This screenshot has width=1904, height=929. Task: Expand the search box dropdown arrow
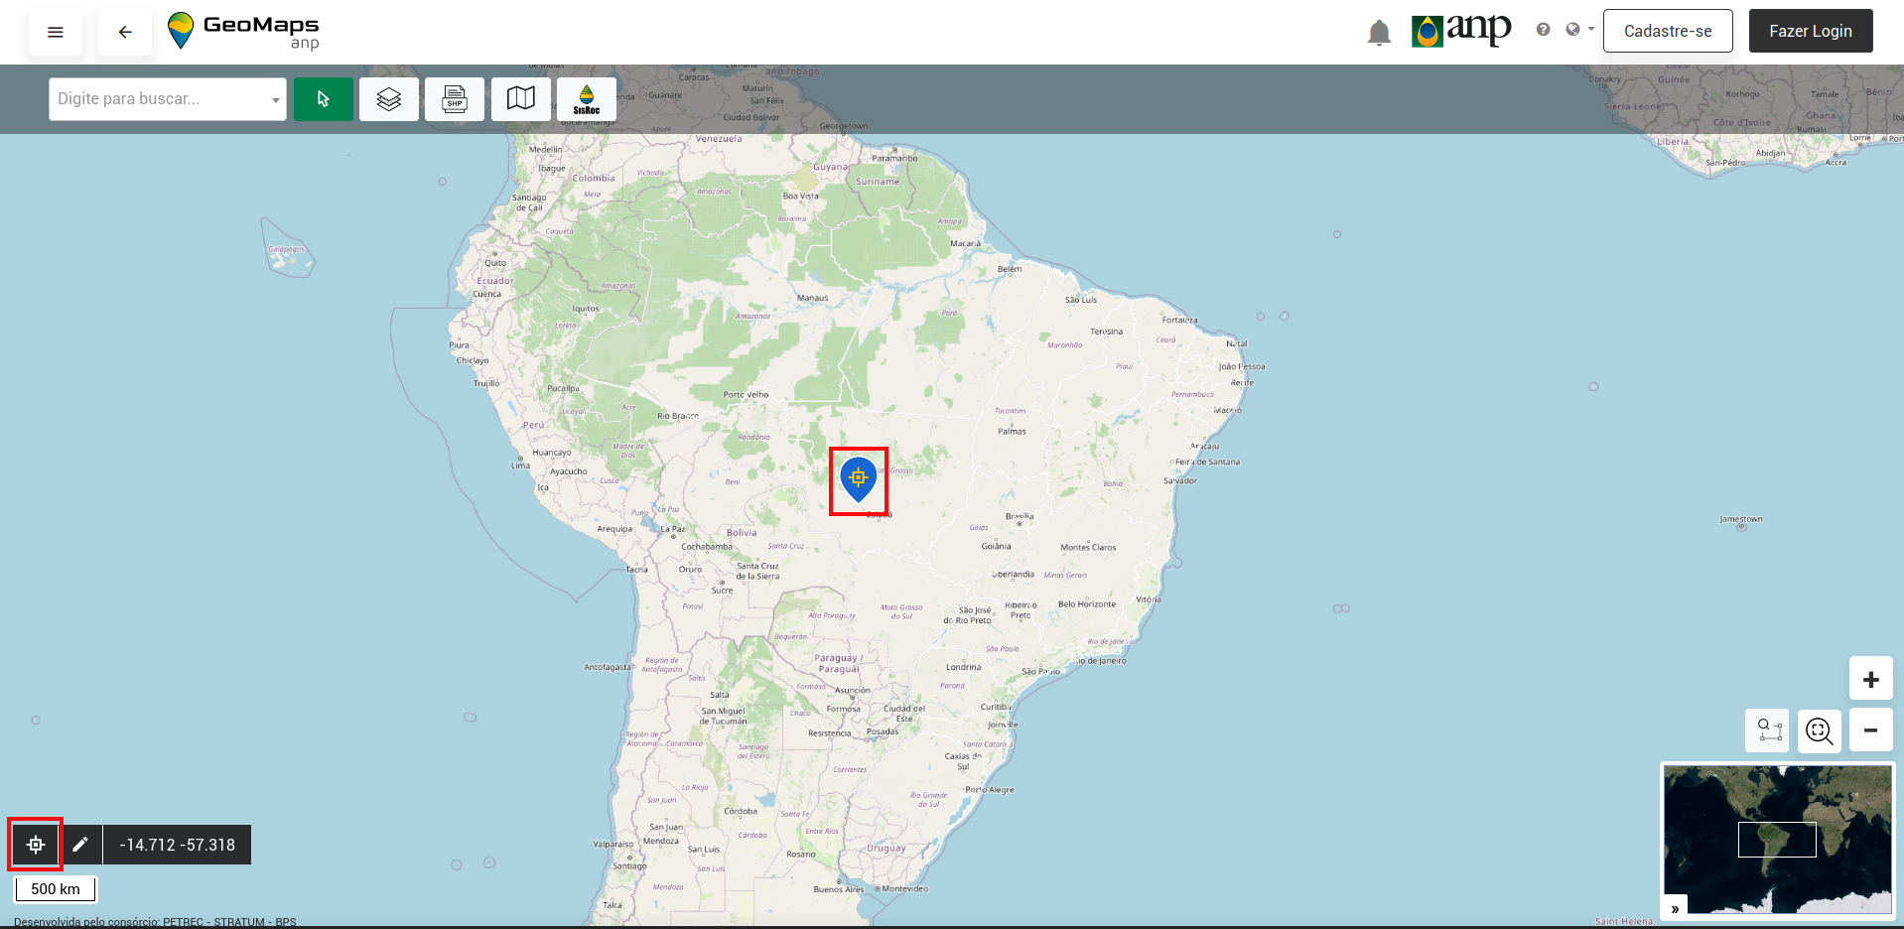point(275,100)
